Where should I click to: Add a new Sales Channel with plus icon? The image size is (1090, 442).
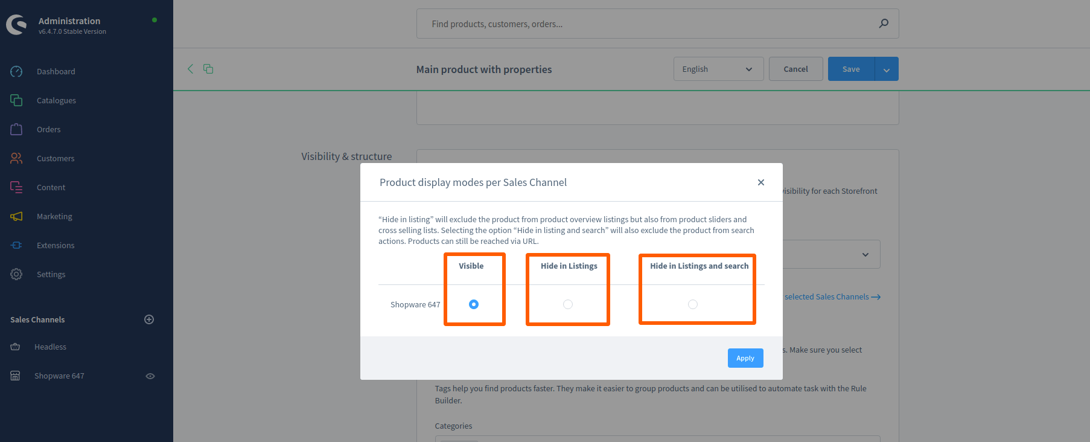[149, 319]
